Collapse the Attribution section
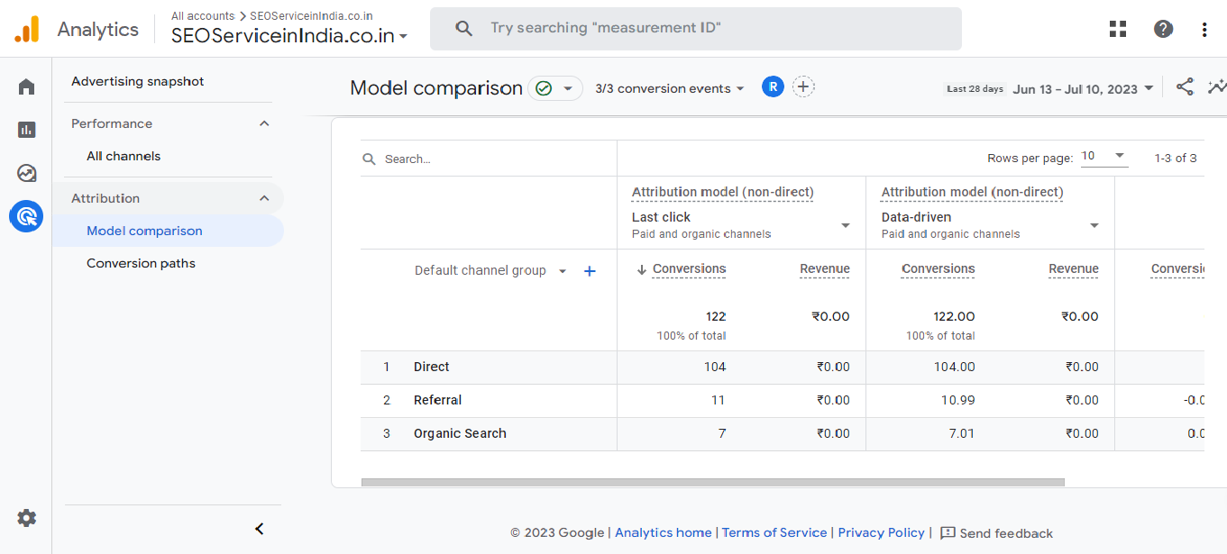The width and height of the screenshot is (1227, 554). click(x=264, y=198)
